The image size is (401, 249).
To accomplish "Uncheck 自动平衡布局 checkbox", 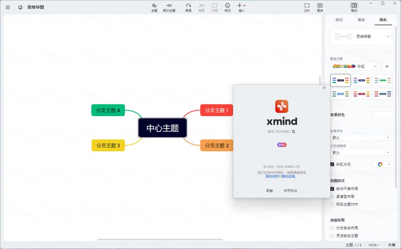I will [332, 189].
